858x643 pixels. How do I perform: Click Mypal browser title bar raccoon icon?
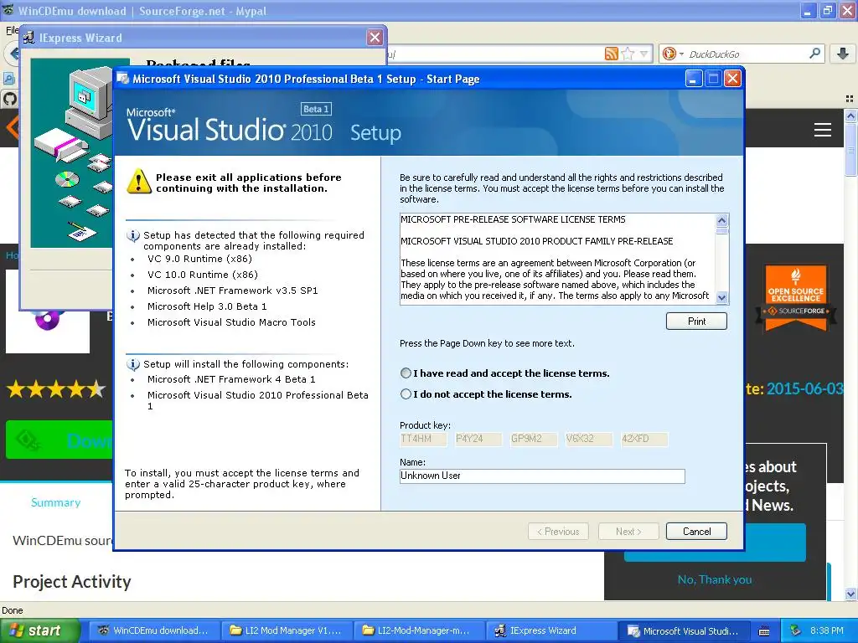8,10
